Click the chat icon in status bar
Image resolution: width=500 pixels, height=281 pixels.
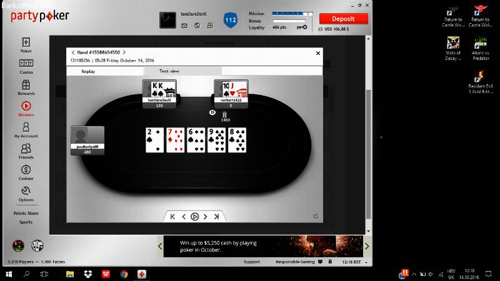[320, 262]
